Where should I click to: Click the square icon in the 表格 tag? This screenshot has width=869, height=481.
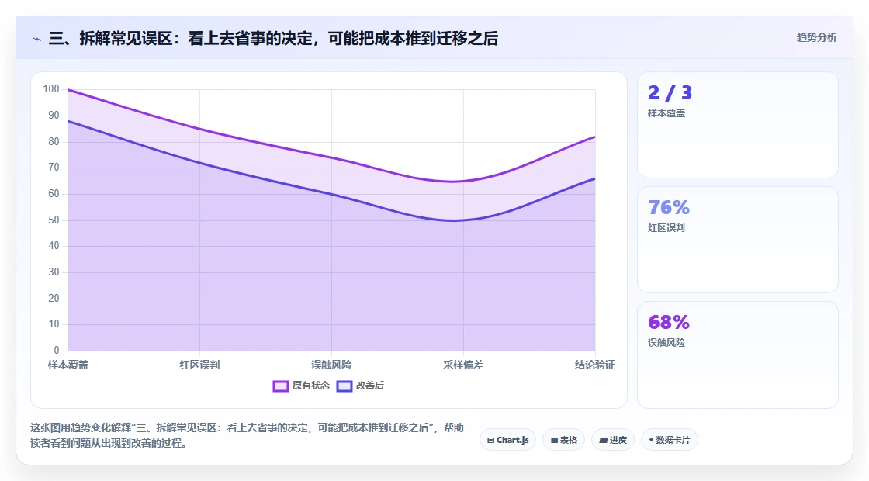(554, 440)
